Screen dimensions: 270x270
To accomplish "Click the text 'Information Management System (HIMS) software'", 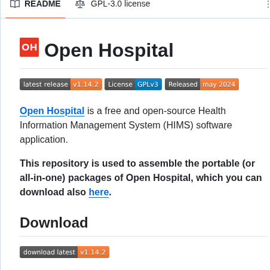I will (x=126, y=125).
